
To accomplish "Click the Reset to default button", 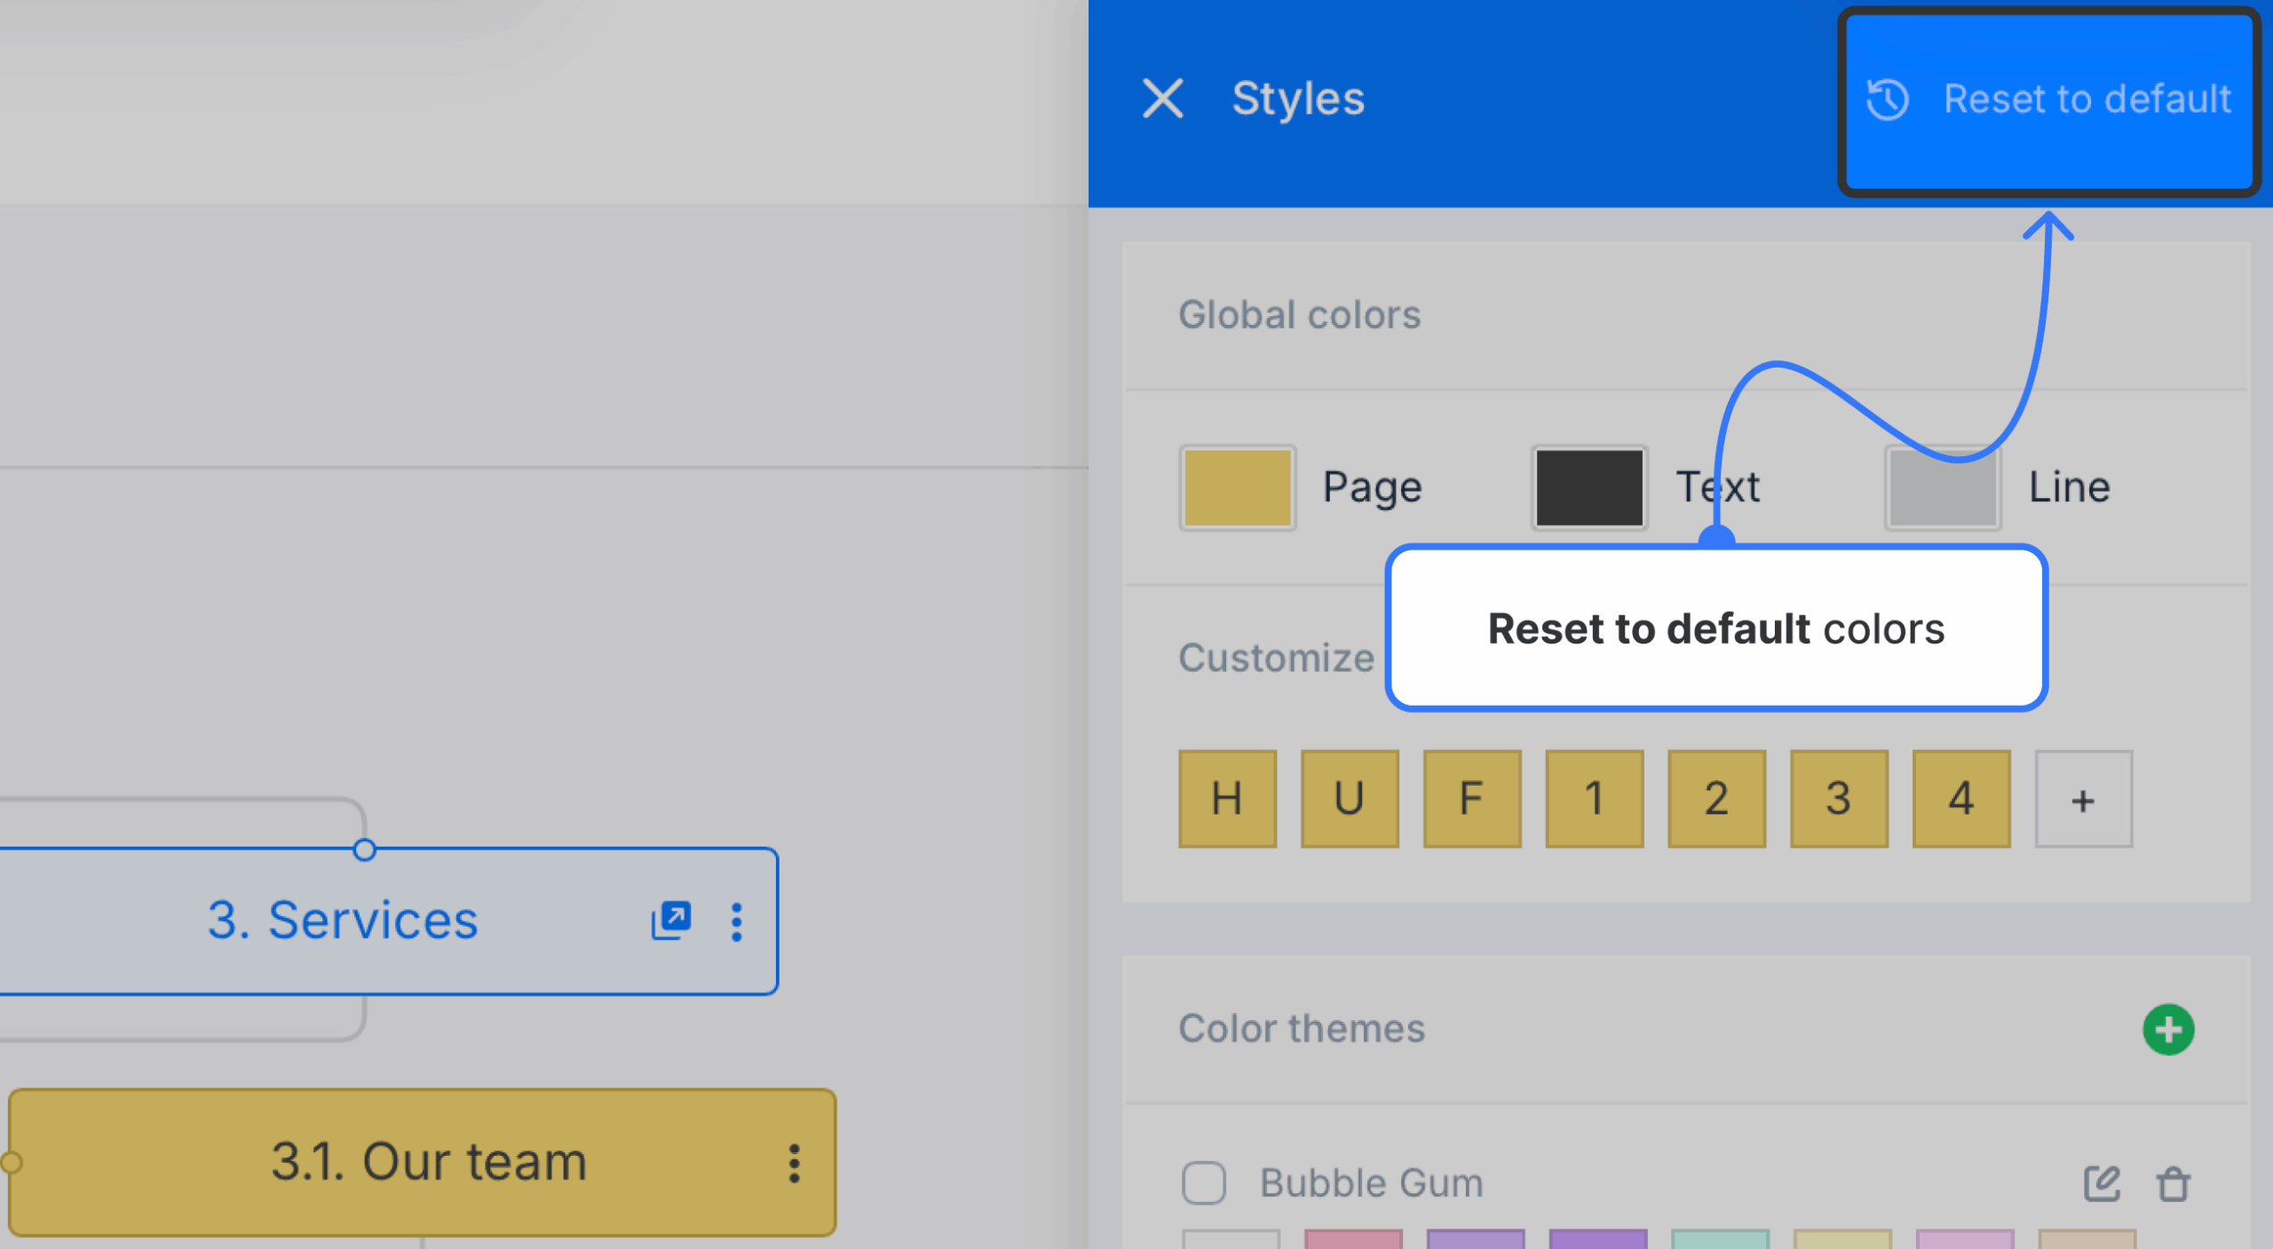I will point(2048,100).
